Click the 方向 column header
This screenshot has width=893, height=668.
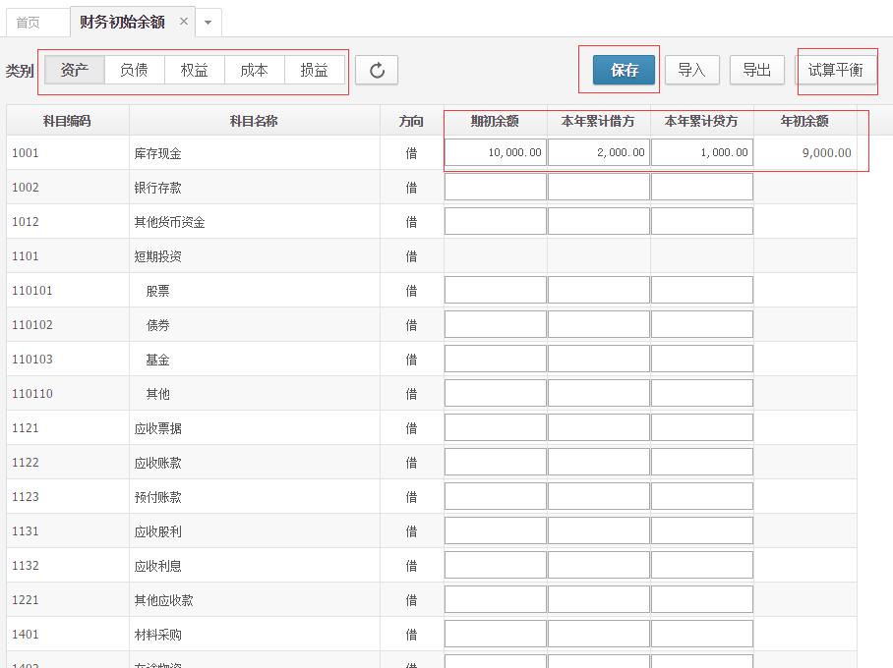pyautogui.click(x=411, y=121)
